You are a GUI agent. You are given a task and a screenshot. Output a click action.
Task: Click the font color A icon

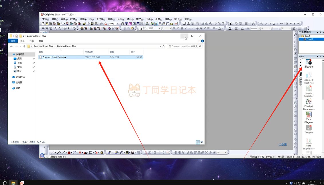(x=220, y=28)
